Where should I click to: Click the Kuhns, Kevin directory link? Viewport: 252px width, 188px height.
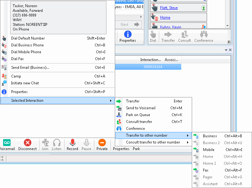tap(171, 27)
